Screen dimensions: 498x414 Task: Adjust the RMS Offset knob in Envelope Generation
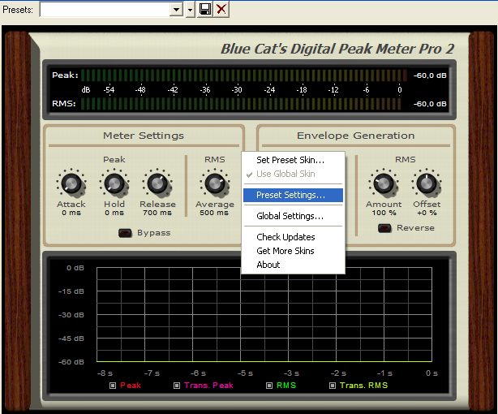[427, 183]
